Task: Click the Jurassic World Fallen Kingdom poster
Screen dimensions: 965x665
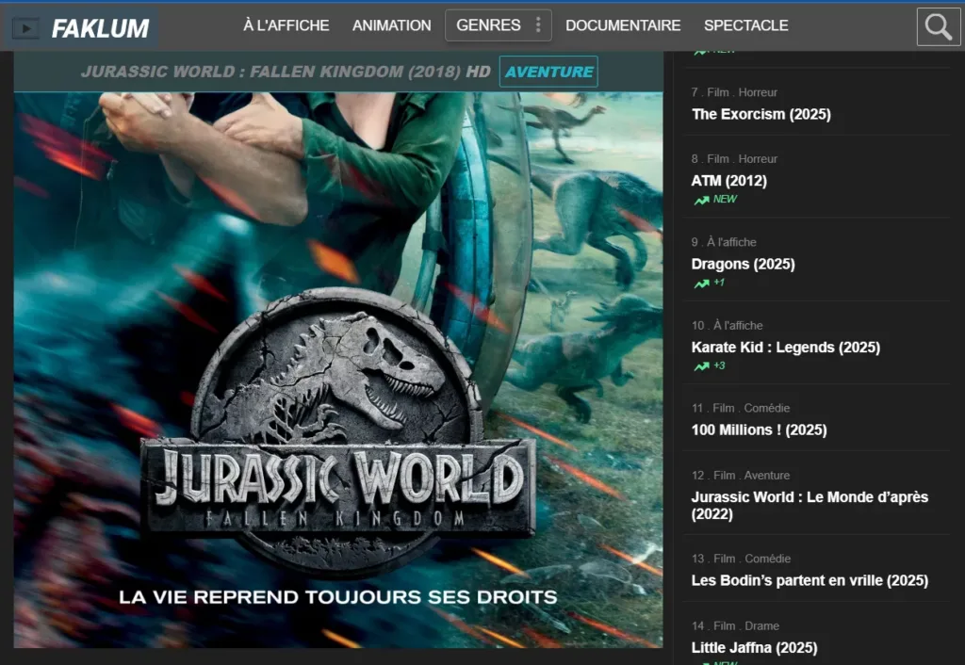Action: tap(337, 377)
